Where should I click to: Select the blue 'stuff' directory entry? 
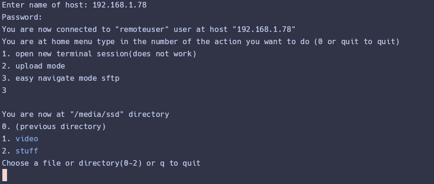click(27, 151)
